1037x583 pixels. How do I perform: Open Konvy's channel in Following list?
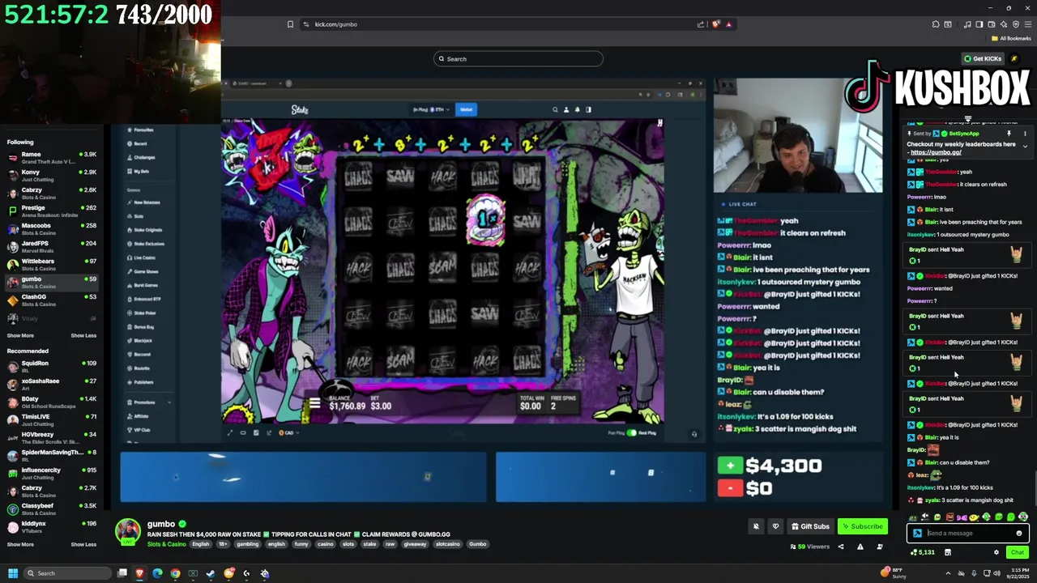click(x=52, y=175)
